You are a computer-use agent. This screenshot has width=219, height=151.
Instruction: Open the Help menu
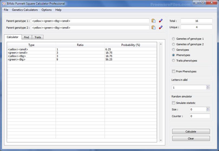58,10
